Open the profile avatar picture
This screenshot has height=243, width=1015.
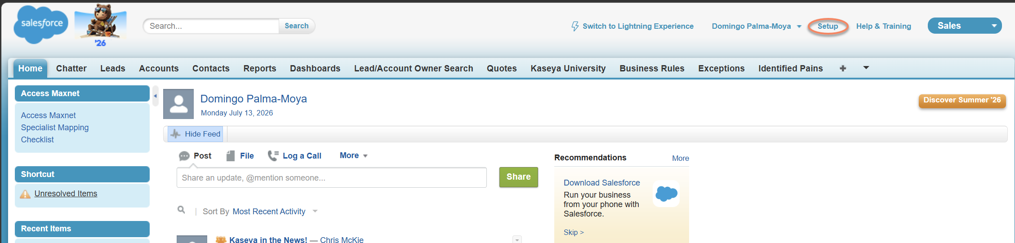click(x=178, y=104)
